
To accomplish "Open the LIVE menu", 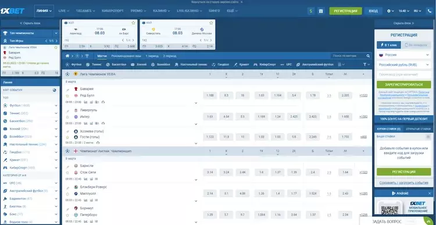I will click(x=64, y=11).
